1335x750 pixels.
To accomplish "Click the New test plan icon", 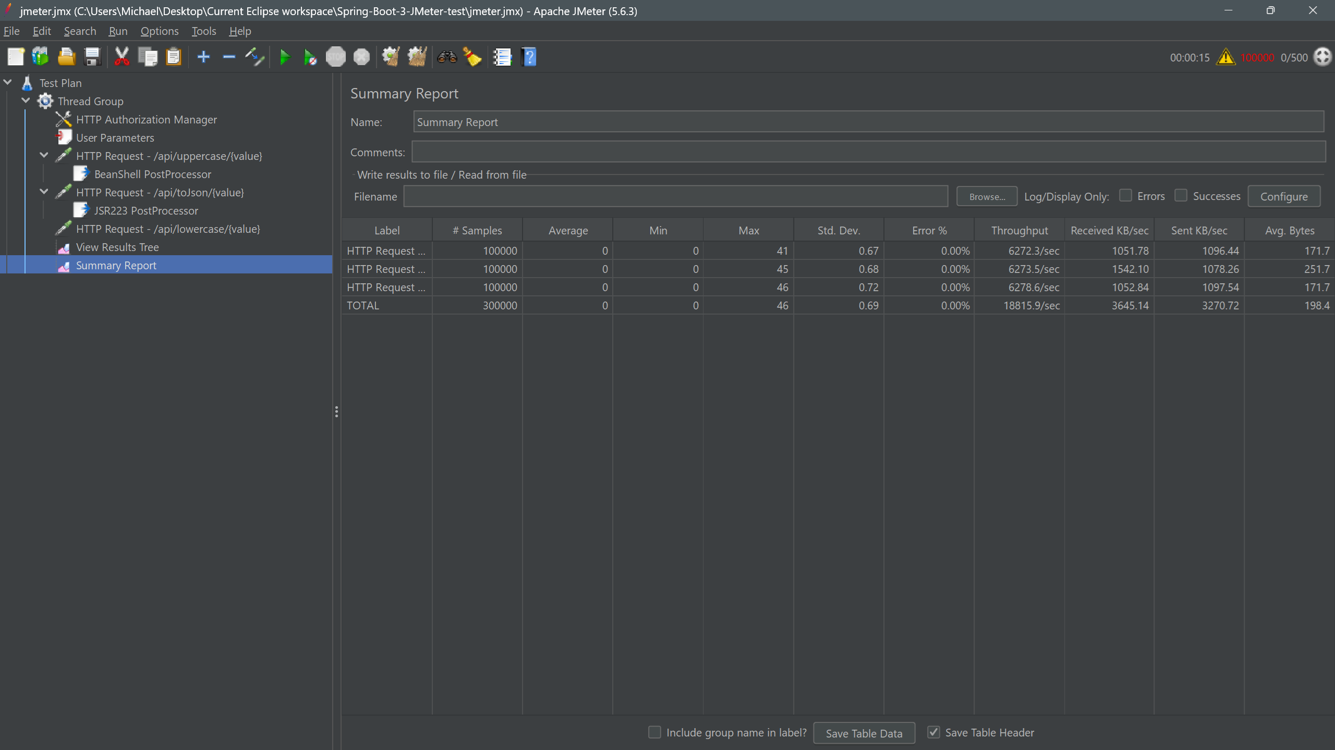I will [x=16, y=57].
